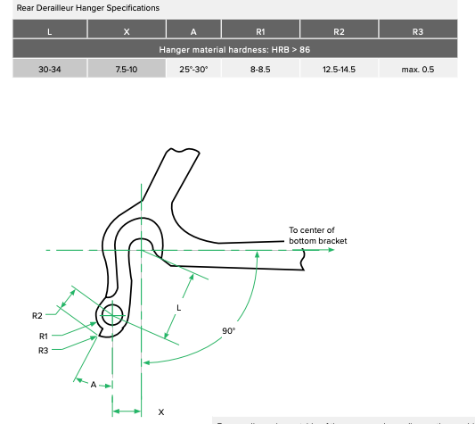This screenshot has height=424, width=475.
Task: Click the 7.5-10 table cell
Action: 127,69
